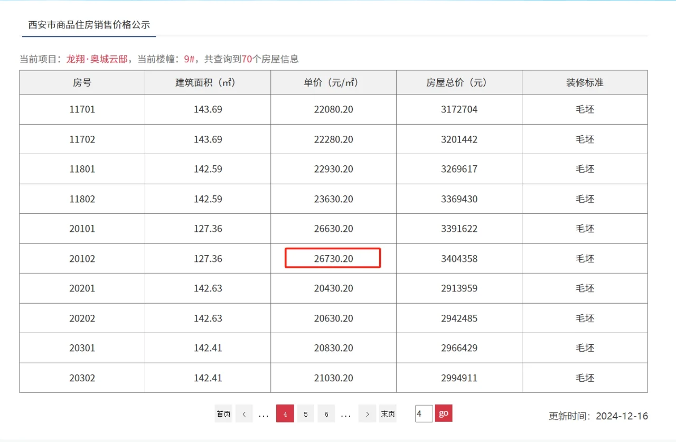Click unit price 20630.20
Image resolution: width=676 pixels, height=442 pixels.
(333, 318)
